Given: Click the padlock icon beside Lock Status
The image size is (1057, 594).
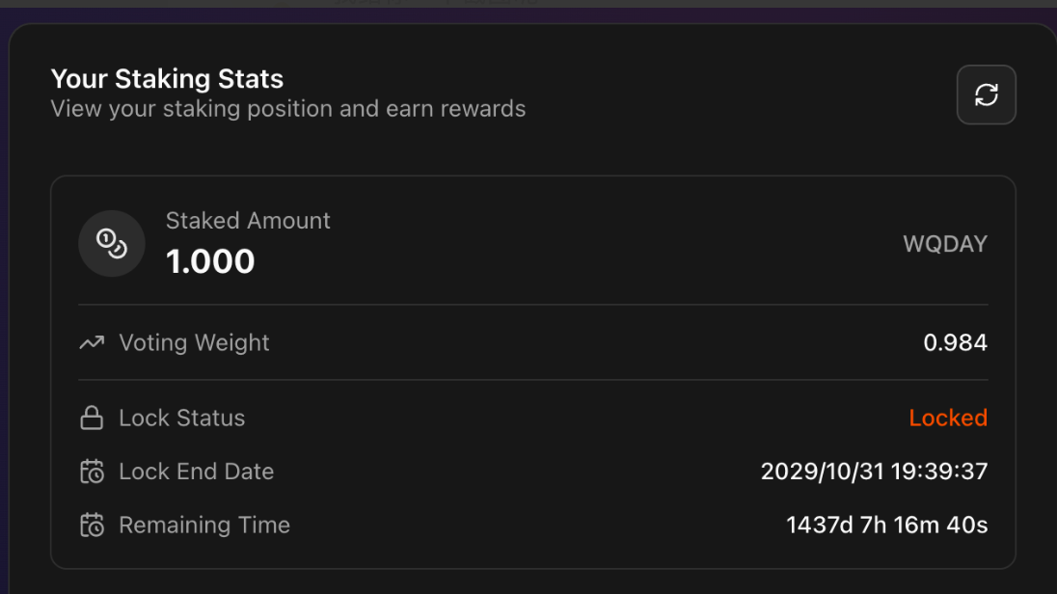Looking at the screenshot, I should click(92, 418).
